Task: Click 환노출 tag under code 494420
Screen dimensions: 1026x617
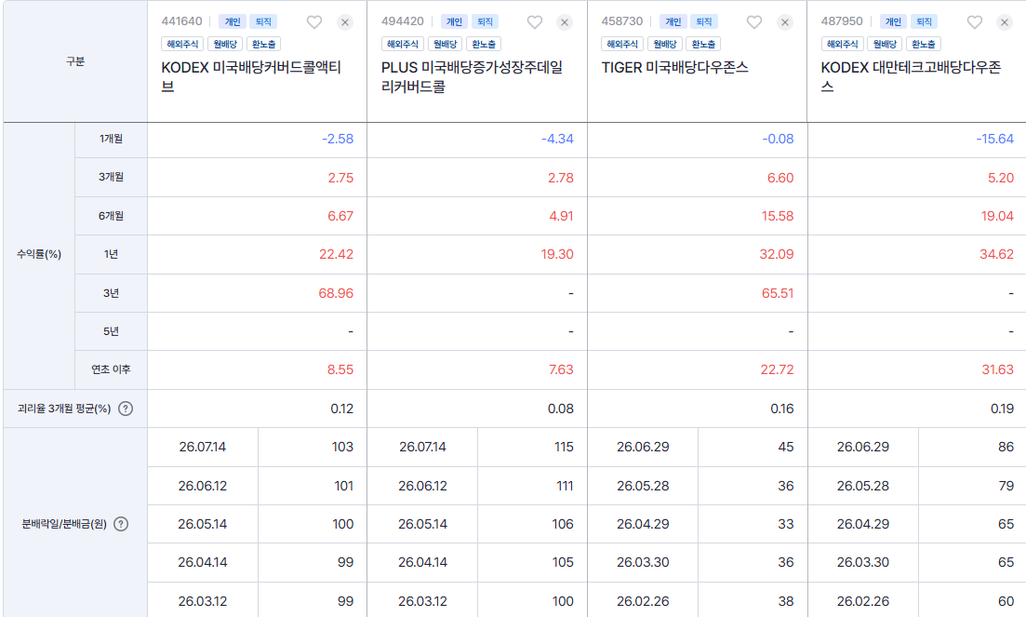Action: pos(484,44)
